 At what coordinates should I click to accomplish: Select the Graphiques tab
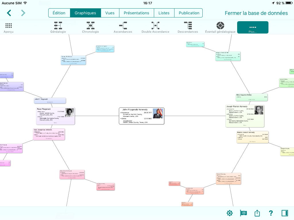[85, 13]
